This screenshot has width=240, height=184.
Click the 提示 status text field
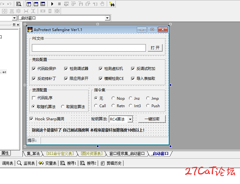coord(104,140)
